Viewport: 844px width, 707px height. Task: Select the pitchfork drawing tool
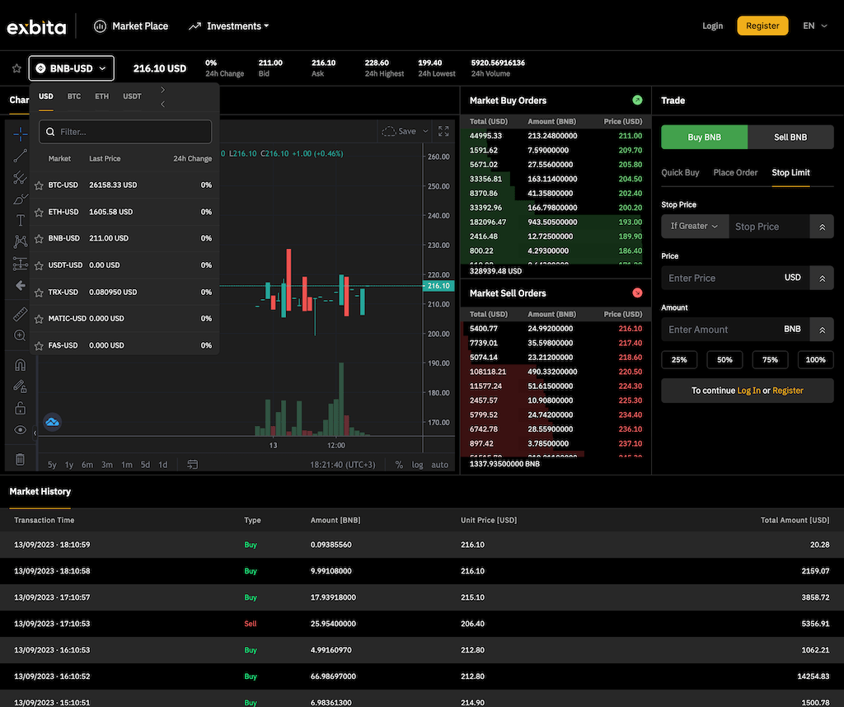pos(20,177)
